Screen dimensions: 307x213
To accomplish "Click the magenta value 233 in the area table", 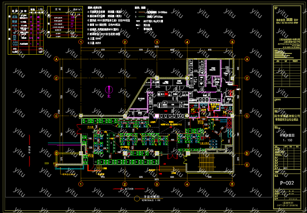I will click(x=73, y=17).
